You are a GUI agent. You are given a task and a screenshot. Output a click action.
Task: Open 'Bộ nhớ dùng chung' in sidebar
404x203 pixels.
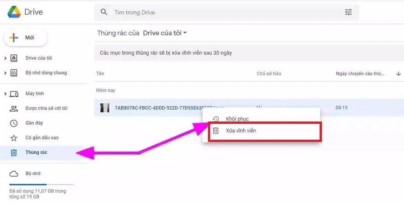(46, 73)
